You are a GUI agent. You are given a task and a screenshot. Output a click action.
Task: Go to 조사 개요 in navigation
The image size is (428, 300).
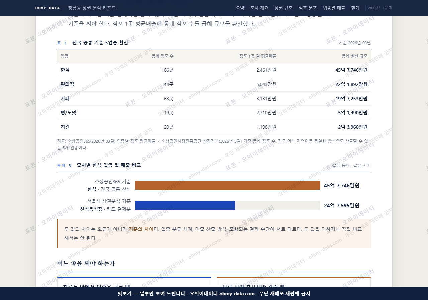pos(259,8)
